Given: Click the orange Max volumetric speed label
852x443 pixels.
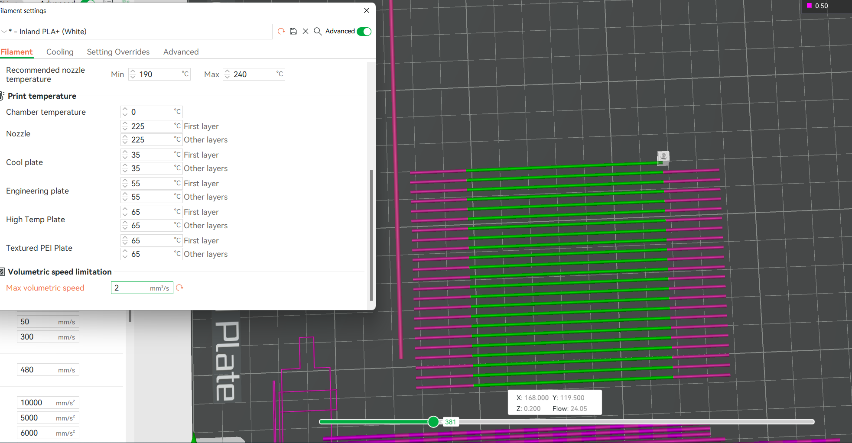Looking at the screenshot, I should coord(45,288).
